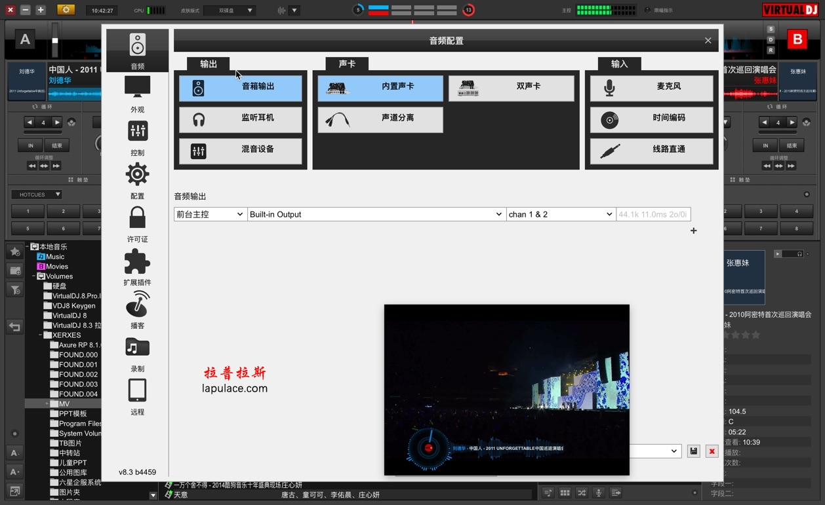Click the red X delete configuration icon

pos(712,451)
